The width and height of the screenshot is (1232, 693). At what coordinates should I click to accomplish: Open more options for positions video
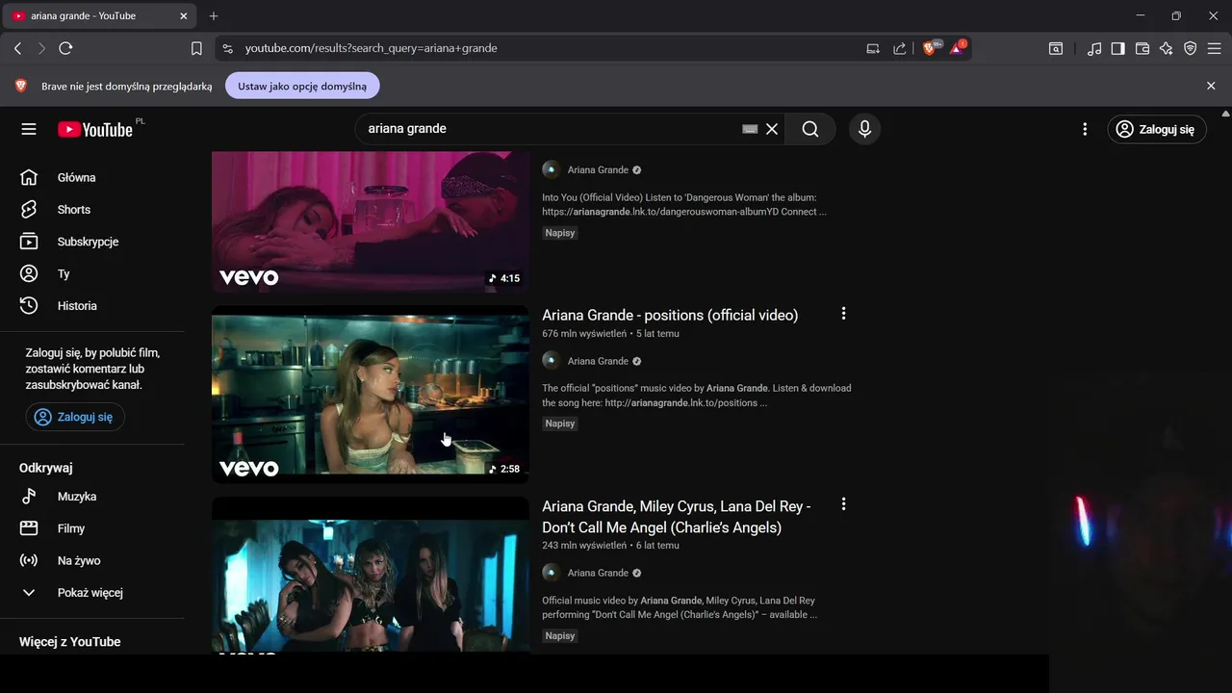click(843, 314)
